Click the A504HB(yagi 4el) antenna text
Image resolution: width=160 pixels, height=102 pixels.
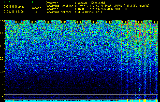[90, 12]
